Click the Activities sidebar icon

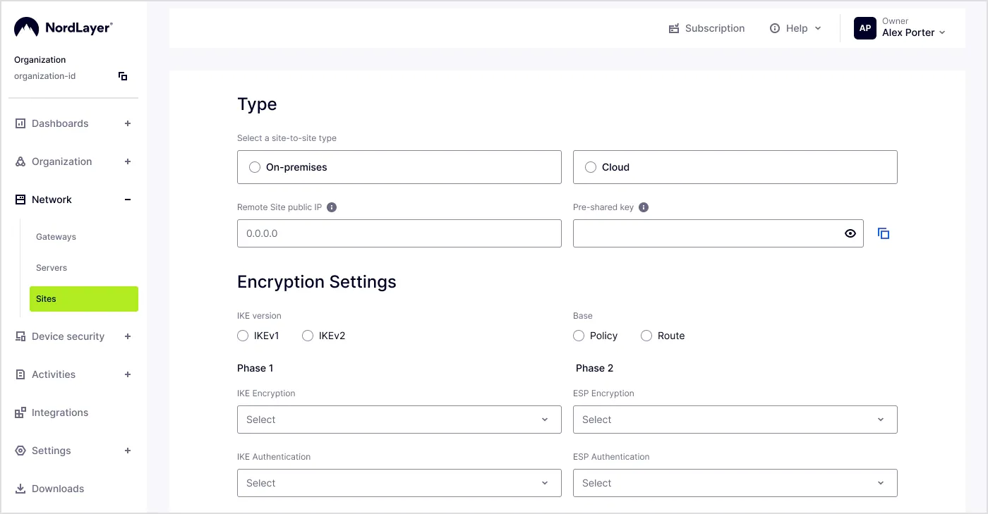(x=20, y=374)
